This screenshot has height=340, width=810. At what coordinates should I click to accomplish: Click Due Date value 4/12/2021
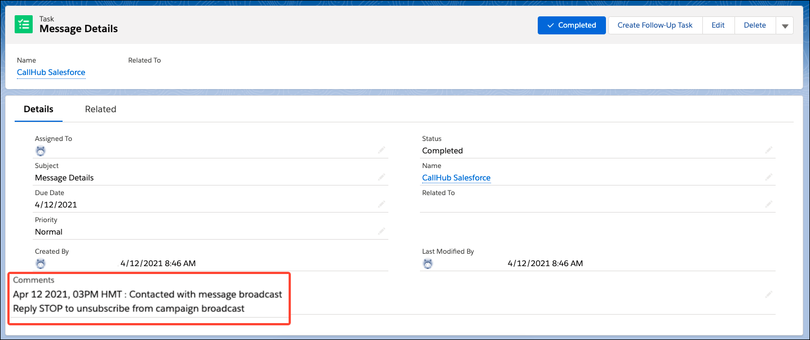click(56, 205)
